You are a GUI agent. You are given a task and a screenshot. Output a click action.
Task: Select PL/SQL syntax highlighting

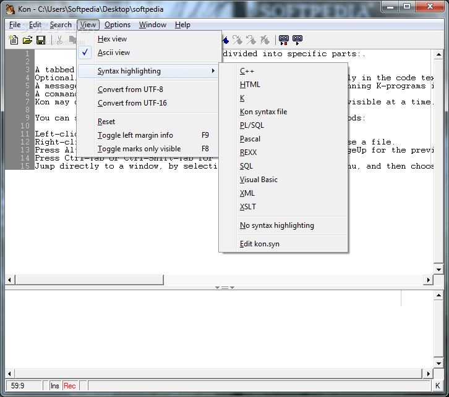pos(283,125)
